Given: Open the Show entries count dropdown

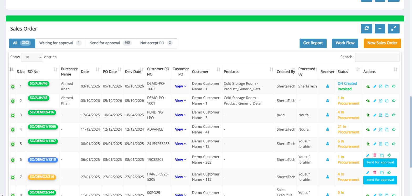Looking at the screenshot, I should click(x=32, y=57).
